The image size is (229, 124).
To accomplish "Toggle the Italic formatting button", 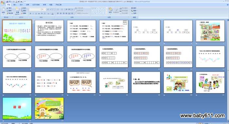I will [x=33, y=14].
